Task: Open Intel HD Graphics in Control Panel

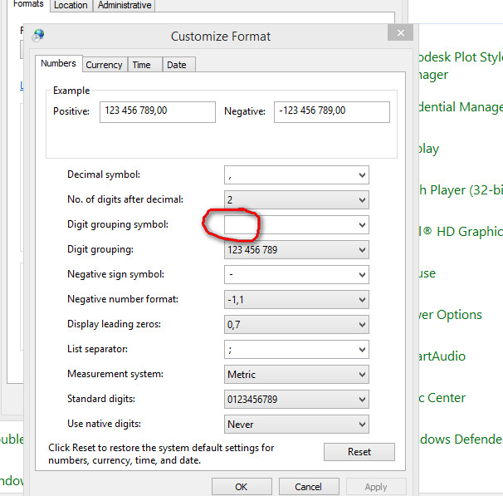Action: (x=461, y=232)
